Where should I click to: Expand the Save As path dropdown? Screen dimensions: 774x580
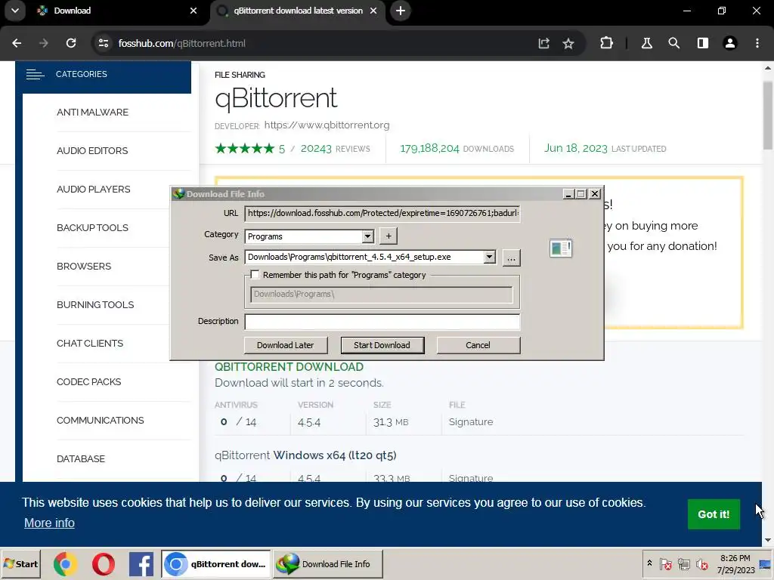489,257
